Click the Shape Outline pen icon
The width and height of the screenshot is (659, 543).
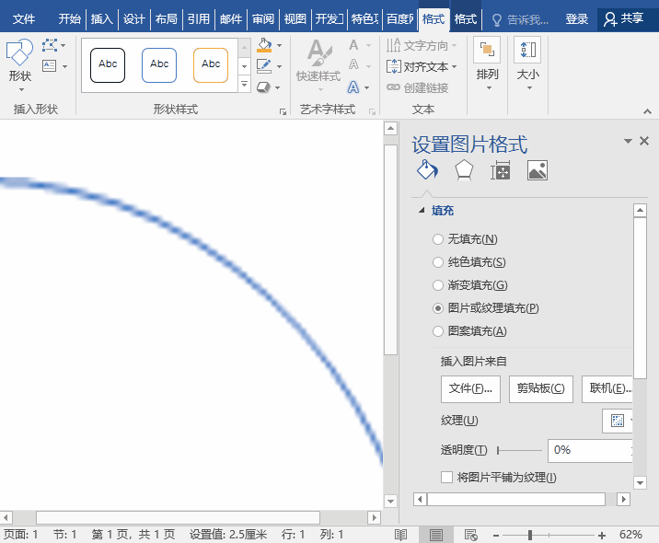tap(264, 66)
